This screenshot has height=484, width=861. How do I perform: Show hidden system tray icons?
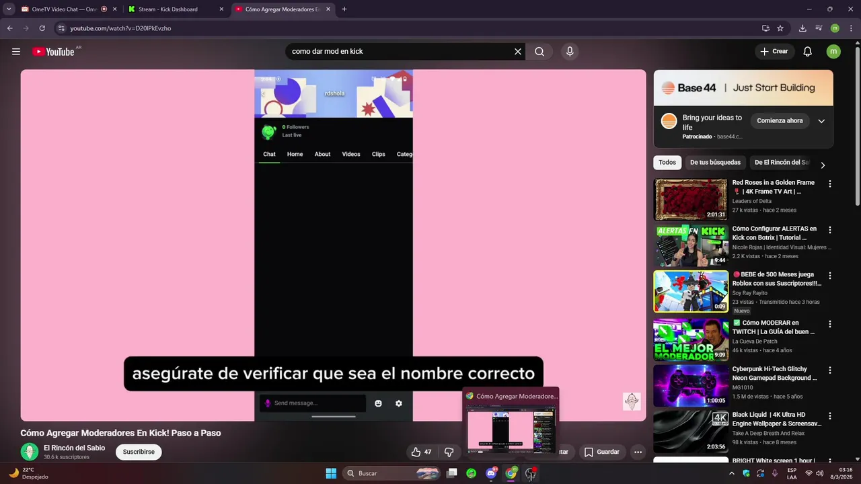click(x=732, y=473)
